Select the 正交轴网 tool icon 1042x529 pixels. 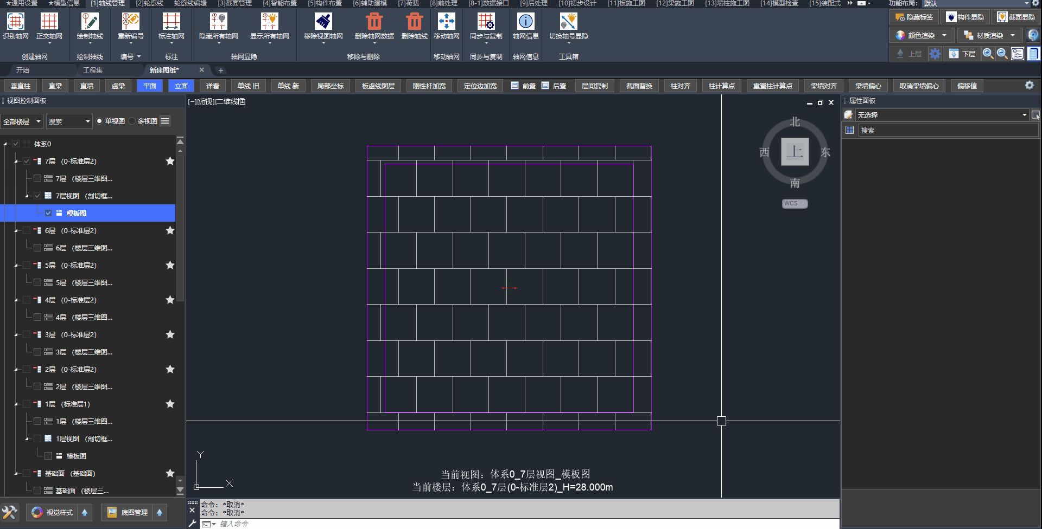click(x=49, y=22)
